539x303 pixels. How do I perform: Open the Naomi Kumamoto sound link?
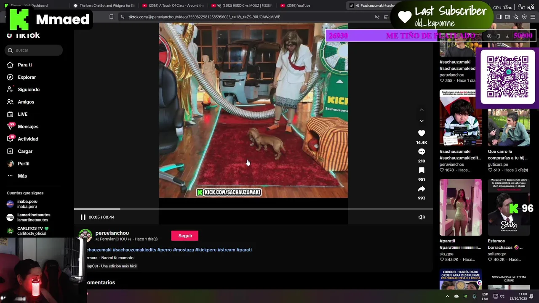(110, 258)
